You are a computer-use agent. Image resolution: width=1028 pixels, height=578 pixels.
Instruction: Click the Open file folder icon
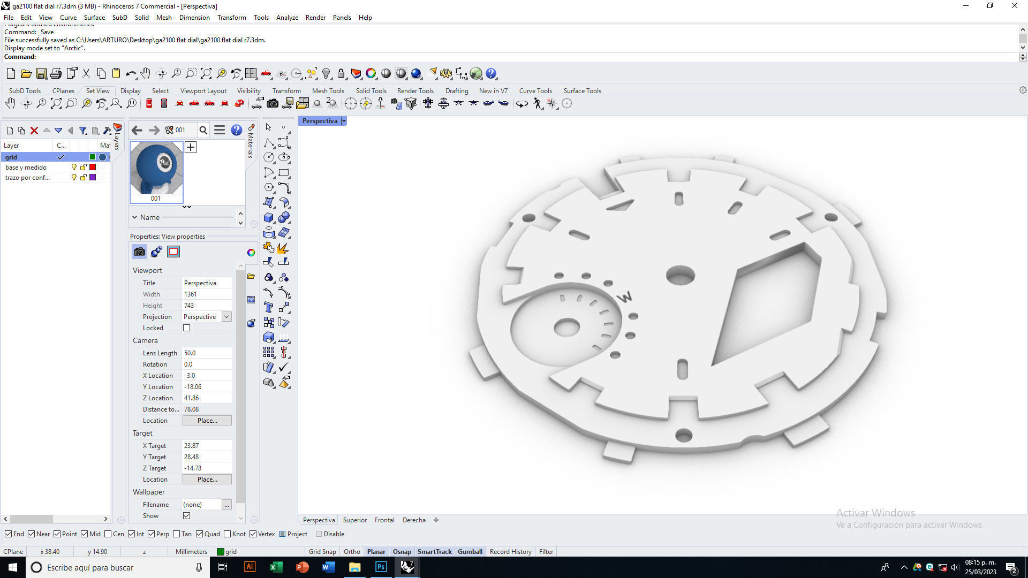(26, 73)
